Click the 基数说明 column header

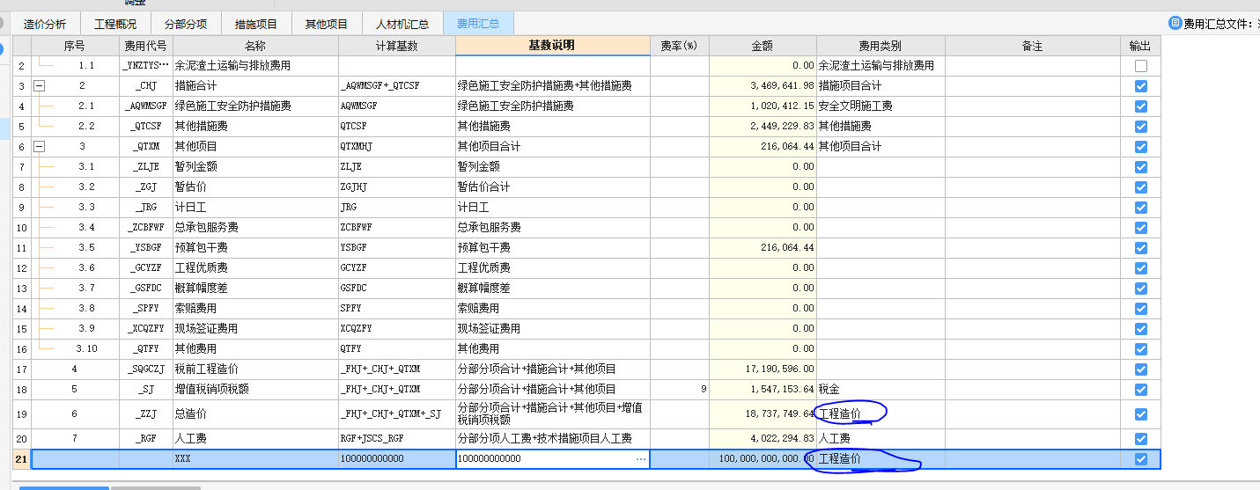pyautogui.click(x=553, y=46)
